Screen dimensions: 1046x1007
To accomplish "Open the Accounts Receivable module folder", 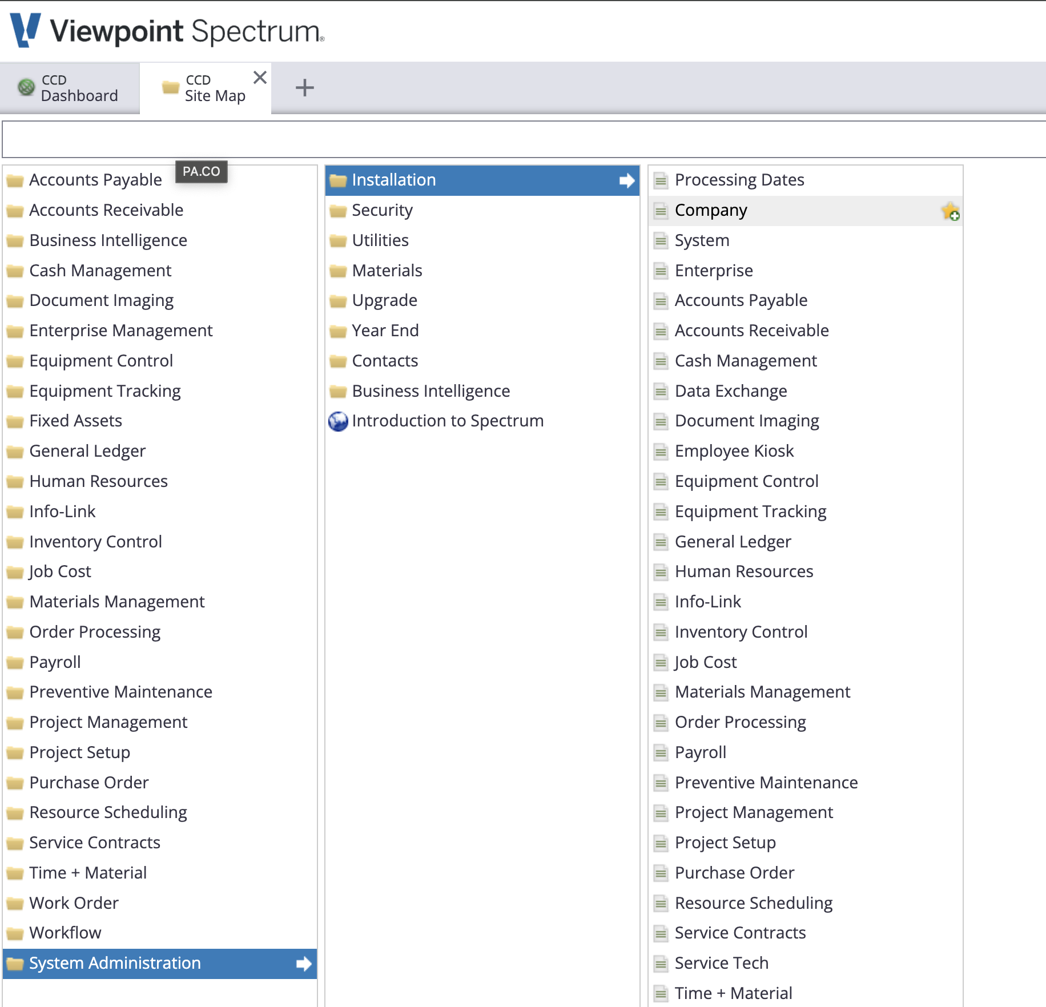I will tap(160, 211).
